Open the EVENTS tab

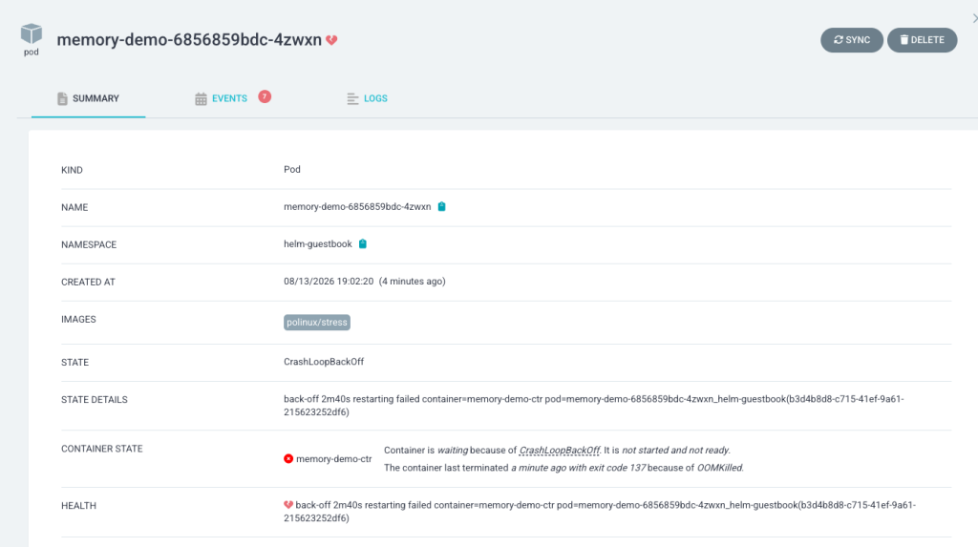click(x=229, y=98)
